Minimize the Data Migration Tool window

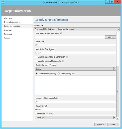[107, 2]
